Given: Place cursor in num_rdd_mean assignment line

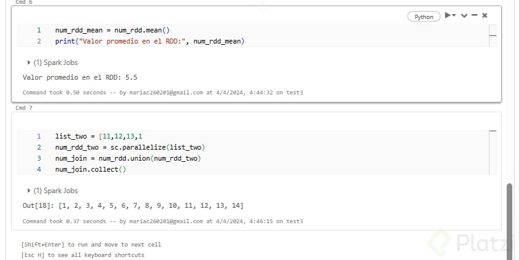Looking at the screenshot, I should pyautogui.click(x=112, y=30).
